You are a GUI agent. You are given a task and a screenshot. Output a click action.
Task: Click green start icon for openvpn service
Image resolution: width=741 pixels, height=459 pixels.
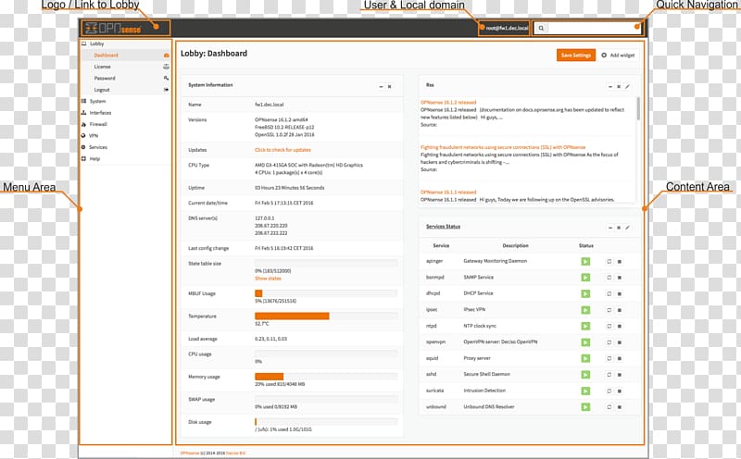coord(585,342)
